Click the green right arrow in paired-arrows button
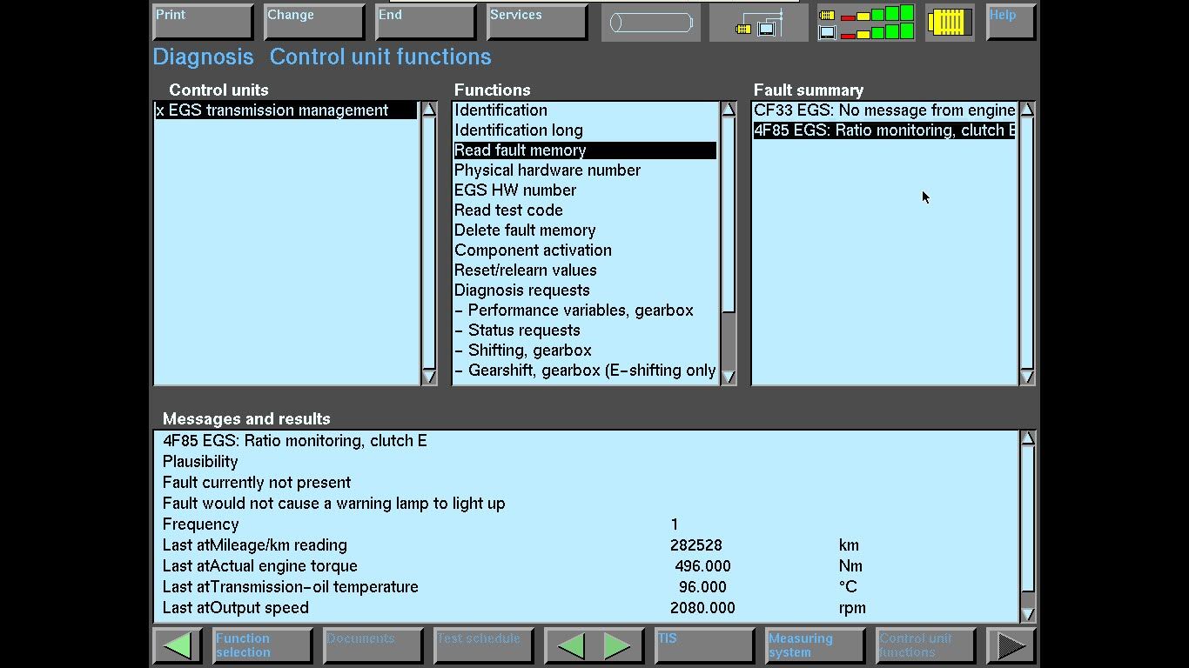 (x=617, y=645)
